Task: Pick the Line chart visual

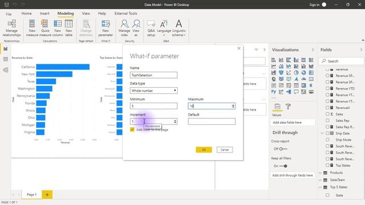Action: coord(274,66)
